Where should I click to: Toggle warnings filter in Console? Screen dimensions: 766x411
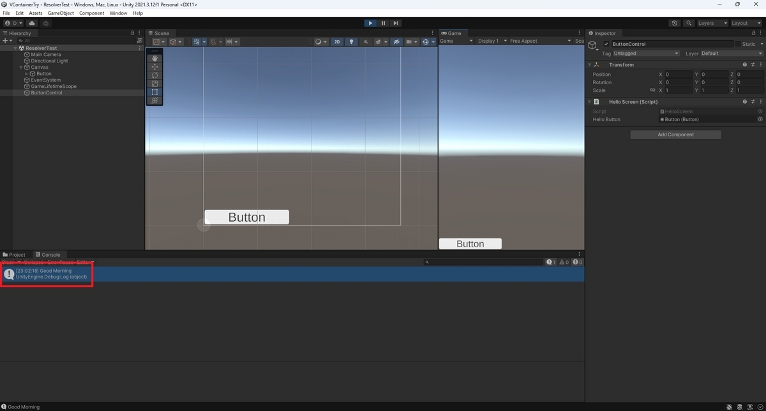coord(564,262)
